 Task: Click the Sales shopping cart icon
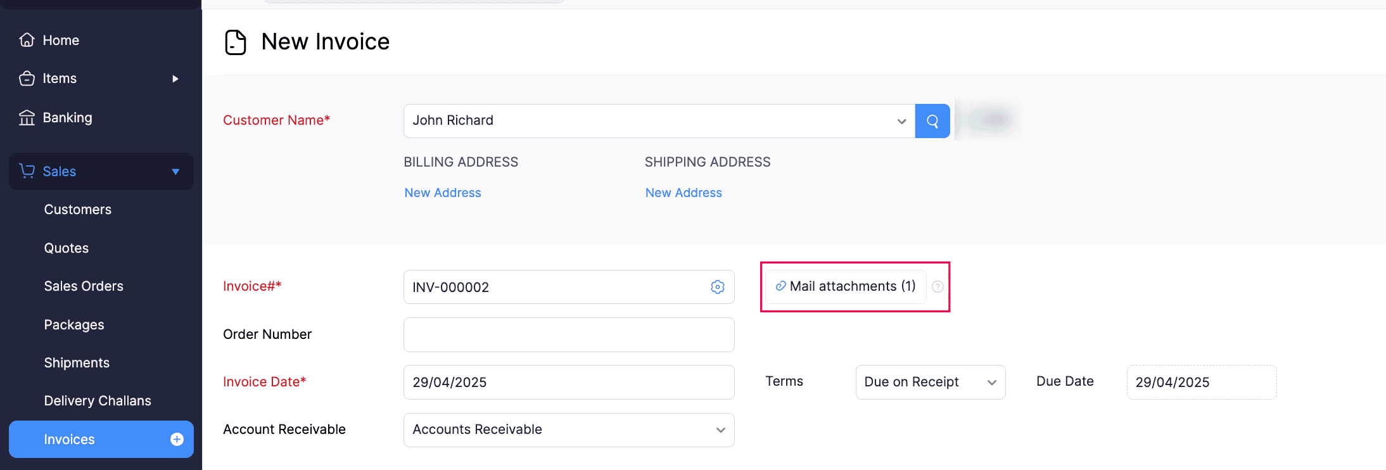27,171
